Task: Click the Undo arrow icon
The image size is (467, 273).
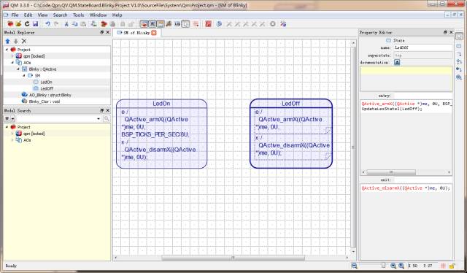Action: pyautogui.click(x=47, y=24)
